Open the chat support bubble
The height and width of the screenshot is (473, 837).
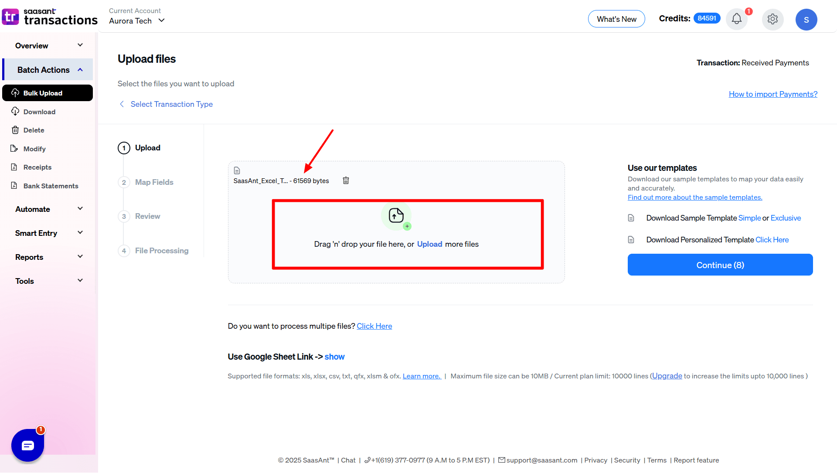[x=28, y=445]
